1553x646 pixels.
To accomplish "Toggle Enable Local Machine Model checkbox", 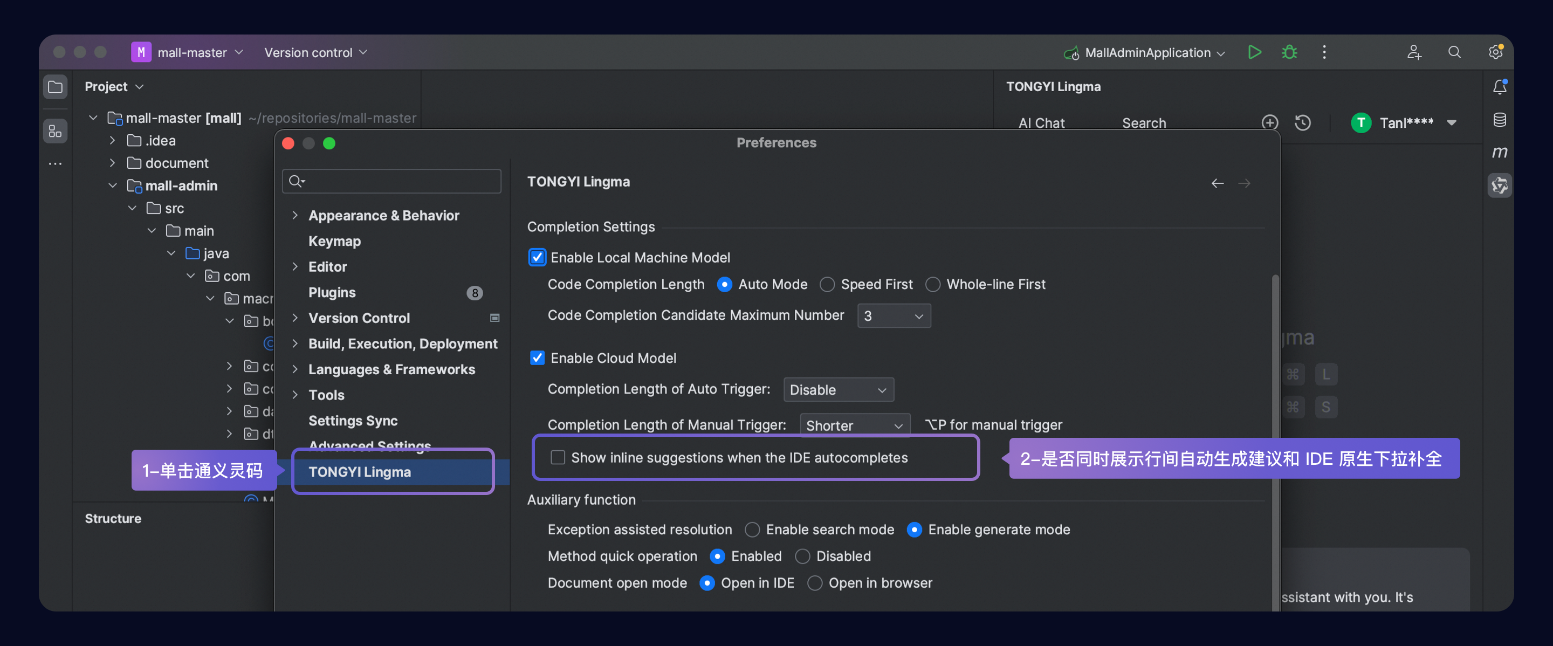I will pos(537,257).
